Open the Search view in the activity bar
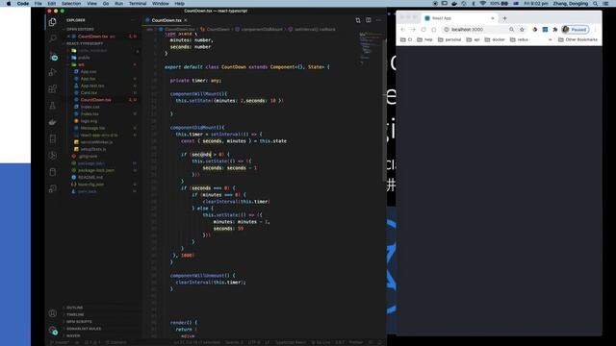 tap(52, 38)
